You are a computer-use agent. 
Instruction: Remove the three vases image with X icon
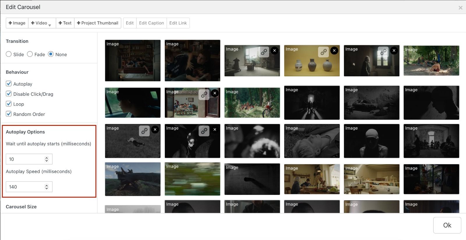334,51
